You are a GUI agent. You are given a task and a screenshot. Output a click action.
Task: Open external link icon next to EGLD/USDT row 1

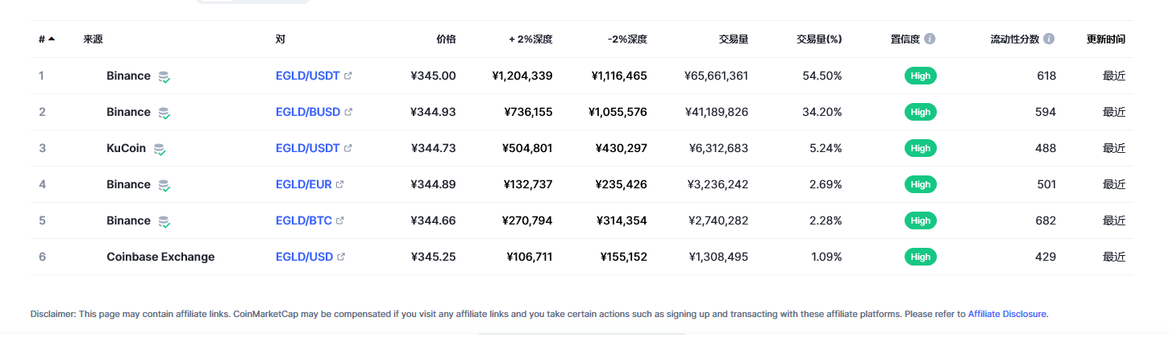click(x=348, y=76)
